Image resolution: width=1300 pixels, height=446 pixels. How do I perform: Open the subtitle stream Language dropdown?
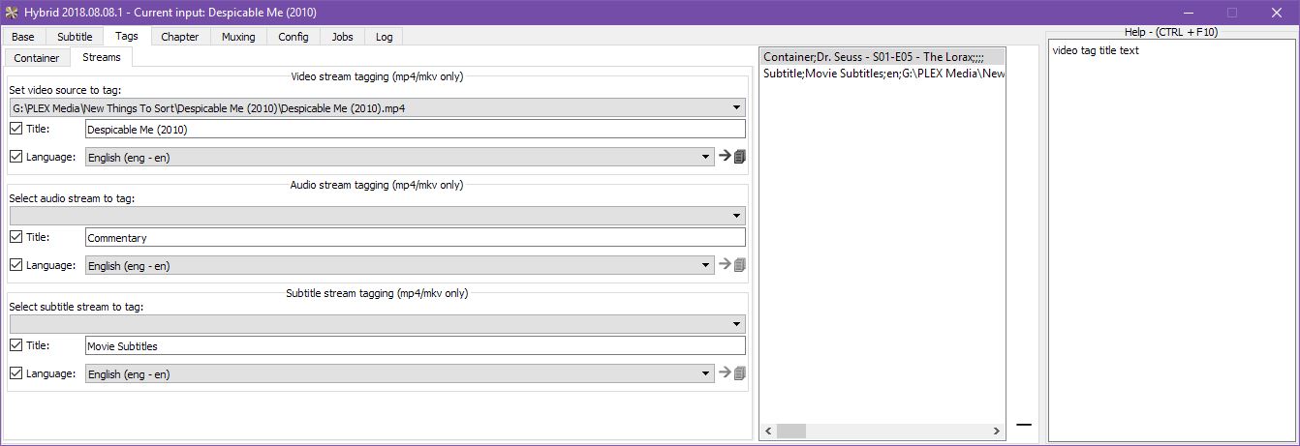tap(399, 373)
